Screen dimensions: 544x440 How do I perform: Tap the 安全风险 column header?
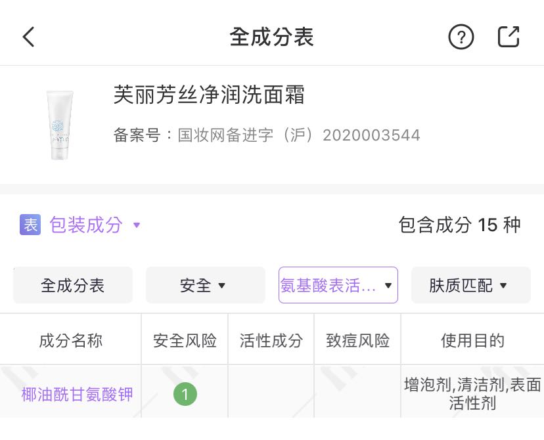point(185,340)
